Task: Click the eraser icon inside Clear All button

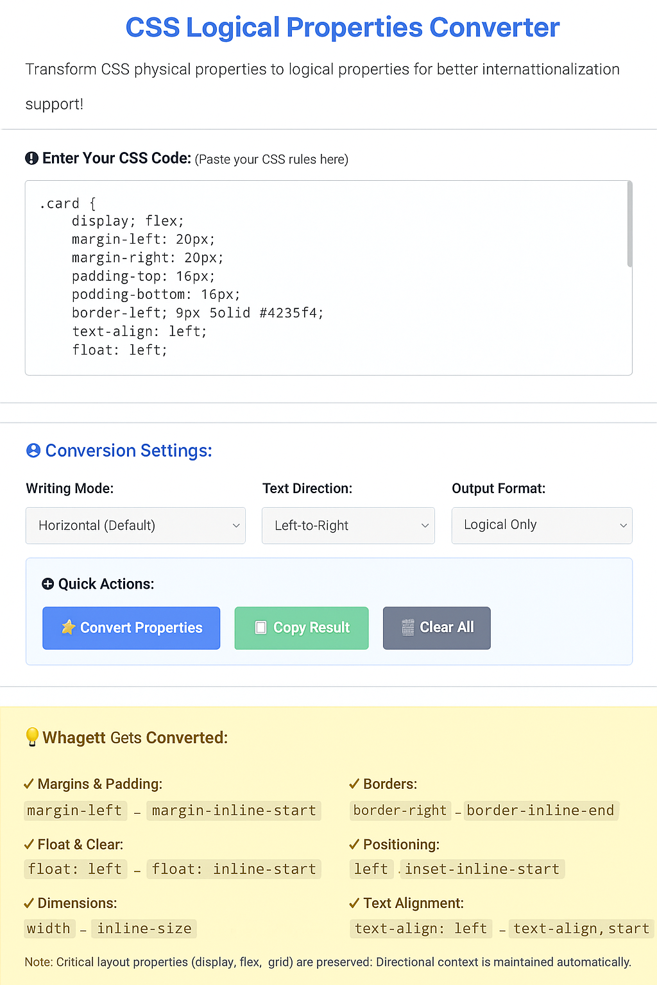Action: click(407, 628)
